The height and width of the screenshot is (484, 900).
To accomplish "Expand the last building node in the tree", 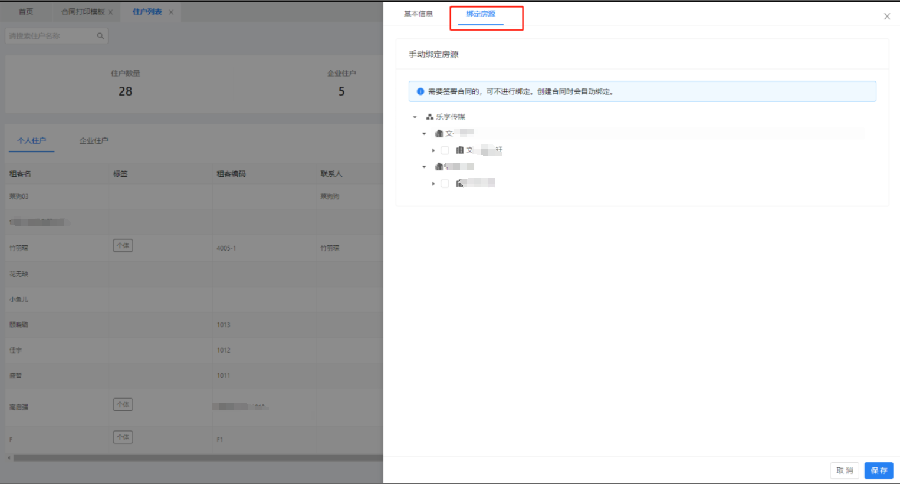I will 433,183.
